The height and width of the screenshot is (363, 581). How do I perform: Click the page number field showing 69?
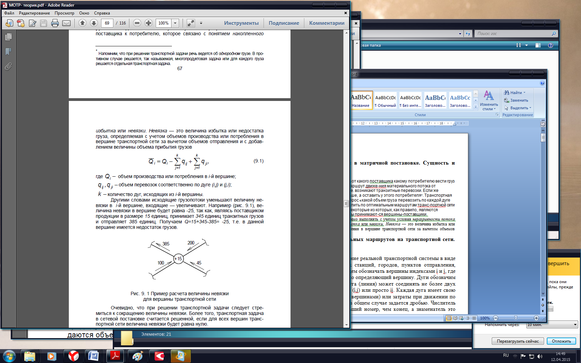(107, 23)
